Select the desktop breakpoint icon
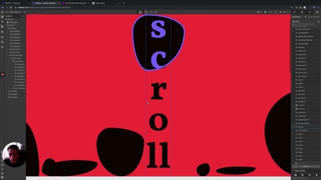The height and width of the screenshot is (180, 321). (140, 12)
